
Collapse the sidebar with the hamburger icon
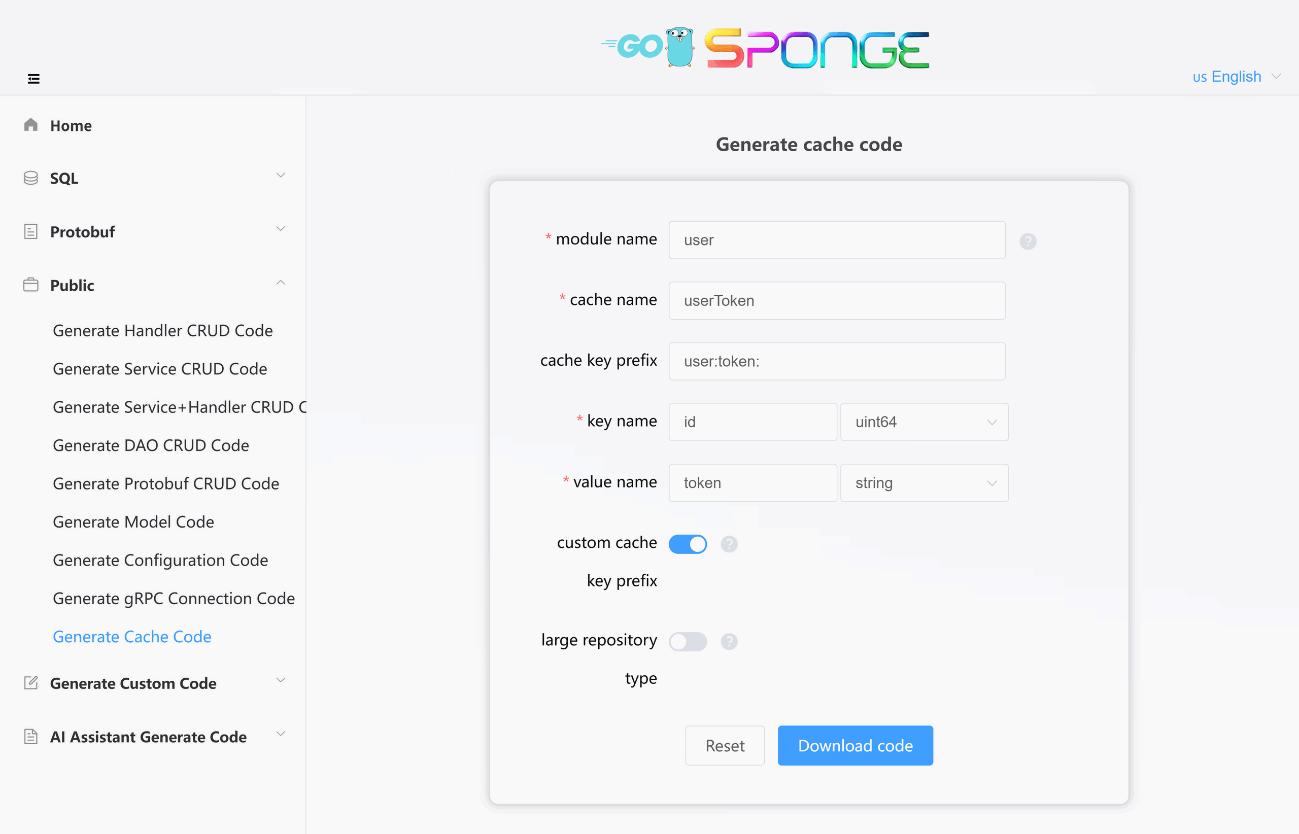point(33,79)
